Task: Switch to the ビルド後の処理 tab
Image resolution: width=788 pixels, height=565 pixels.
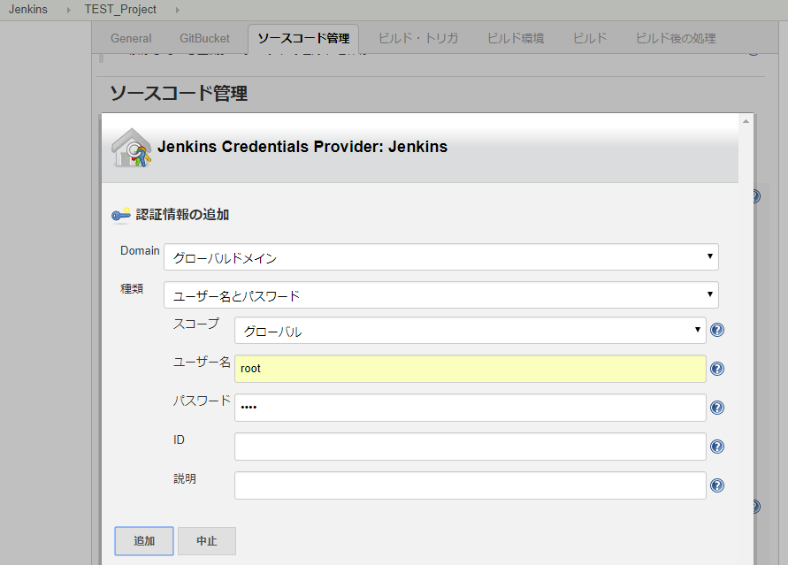Action: [x=676, y=38]
